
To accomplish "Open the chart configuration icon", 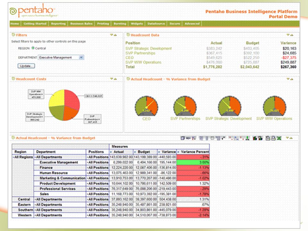I will pos(261,138).
